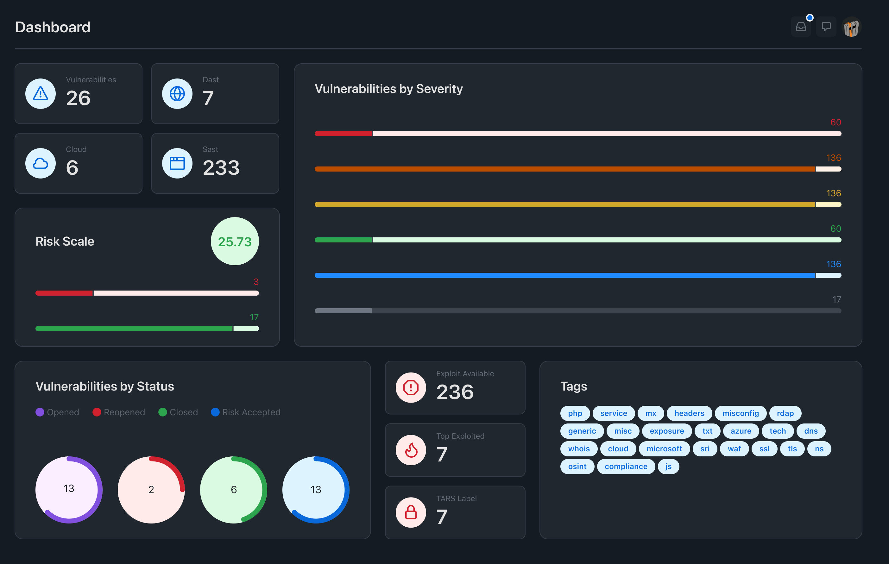Click the microsoft tag
The width and height of the screenshot is (889, 564).
tap(664, 448)
